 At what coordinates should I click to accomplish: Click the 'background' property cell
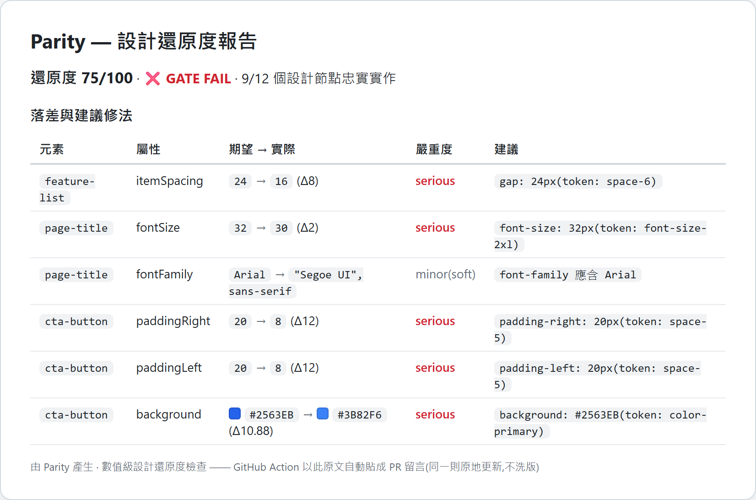pos(168,414)
